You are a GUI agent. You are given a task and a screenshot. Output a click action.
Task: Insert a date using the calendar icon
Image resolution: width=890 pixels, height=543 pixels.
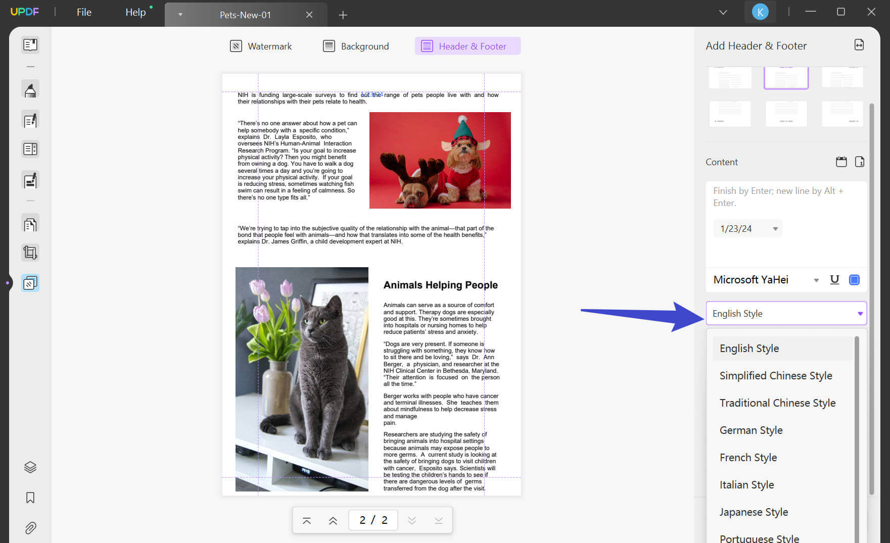tap(841, 162)
